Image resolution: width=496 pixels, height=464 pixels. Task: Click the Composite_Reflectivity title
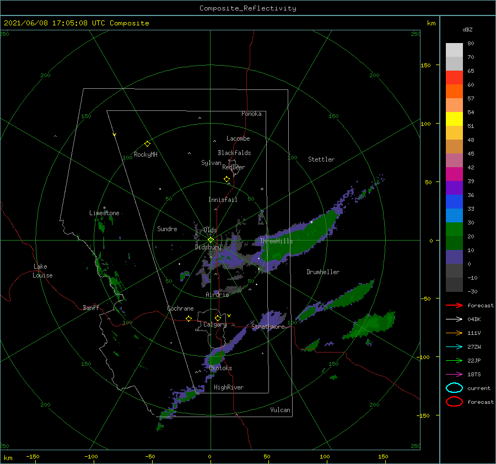248,8
